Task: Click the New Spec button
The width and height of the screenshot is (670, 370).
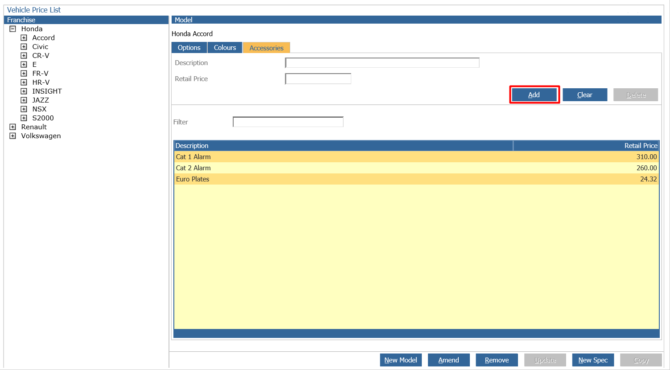Action: click(x=593, y=360)
